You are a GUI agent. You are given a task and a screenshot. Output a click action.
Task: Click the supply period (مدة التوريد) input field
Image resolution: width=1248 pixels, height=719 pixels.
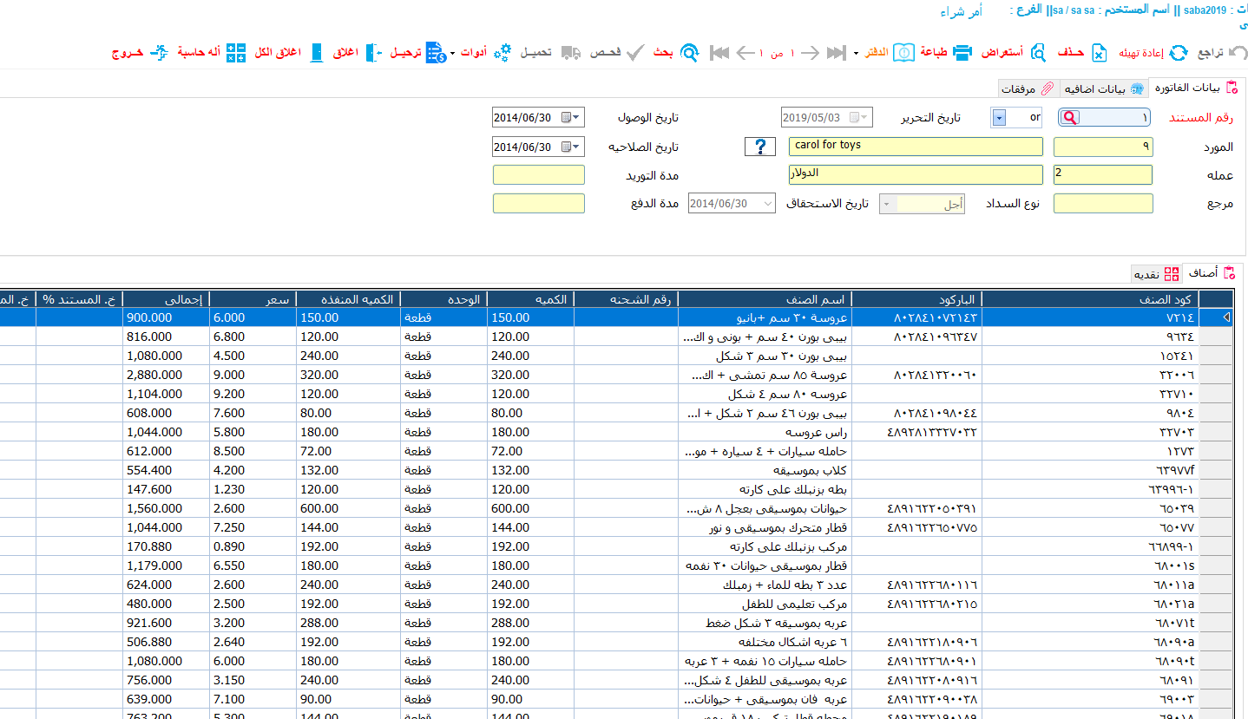pos(538,175)
